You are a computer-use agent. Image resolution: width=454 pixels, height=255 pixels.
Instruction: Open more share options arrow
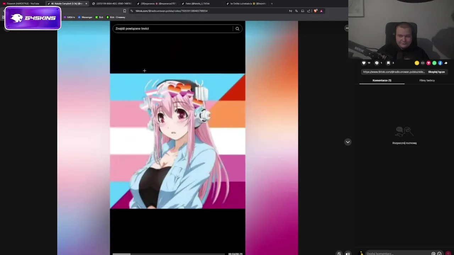(x=446, y=63)
